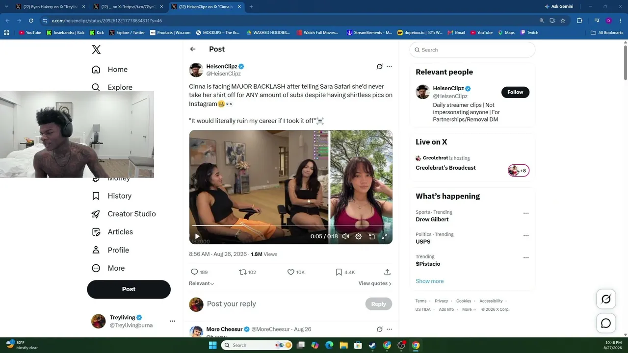Reply to the post via comment icon
This screenshot has height=353, width=628.
point(194,272)
